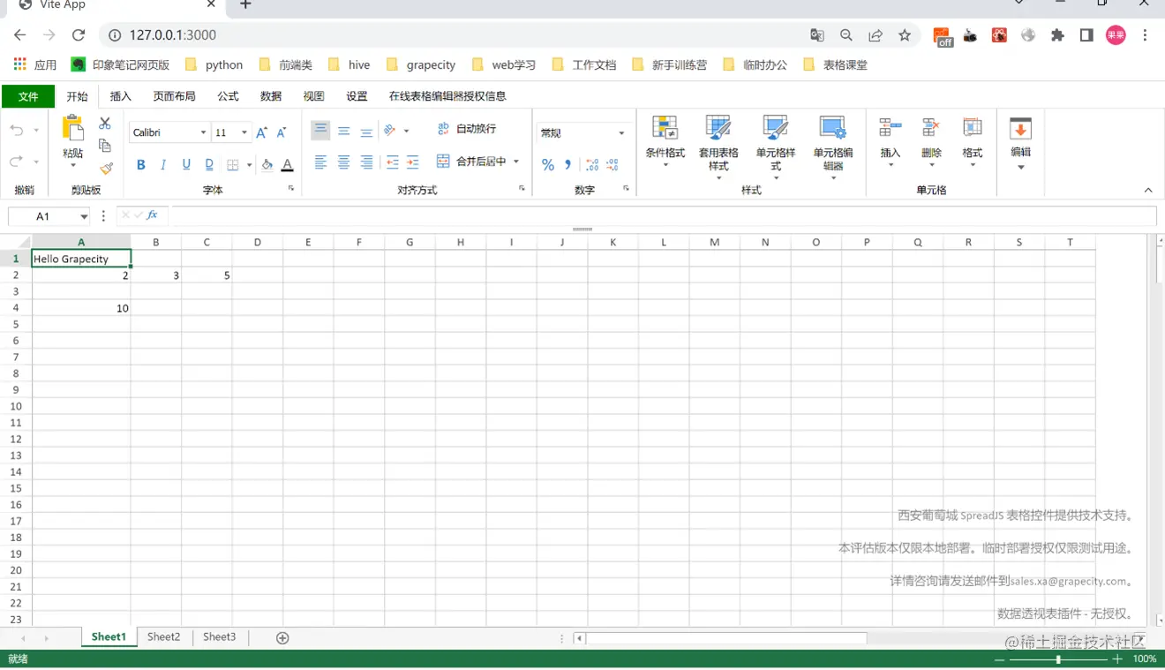Click the zoom out minus button in status bar
This screenshot has width=1165, height=670.
(x=999, y=659)
